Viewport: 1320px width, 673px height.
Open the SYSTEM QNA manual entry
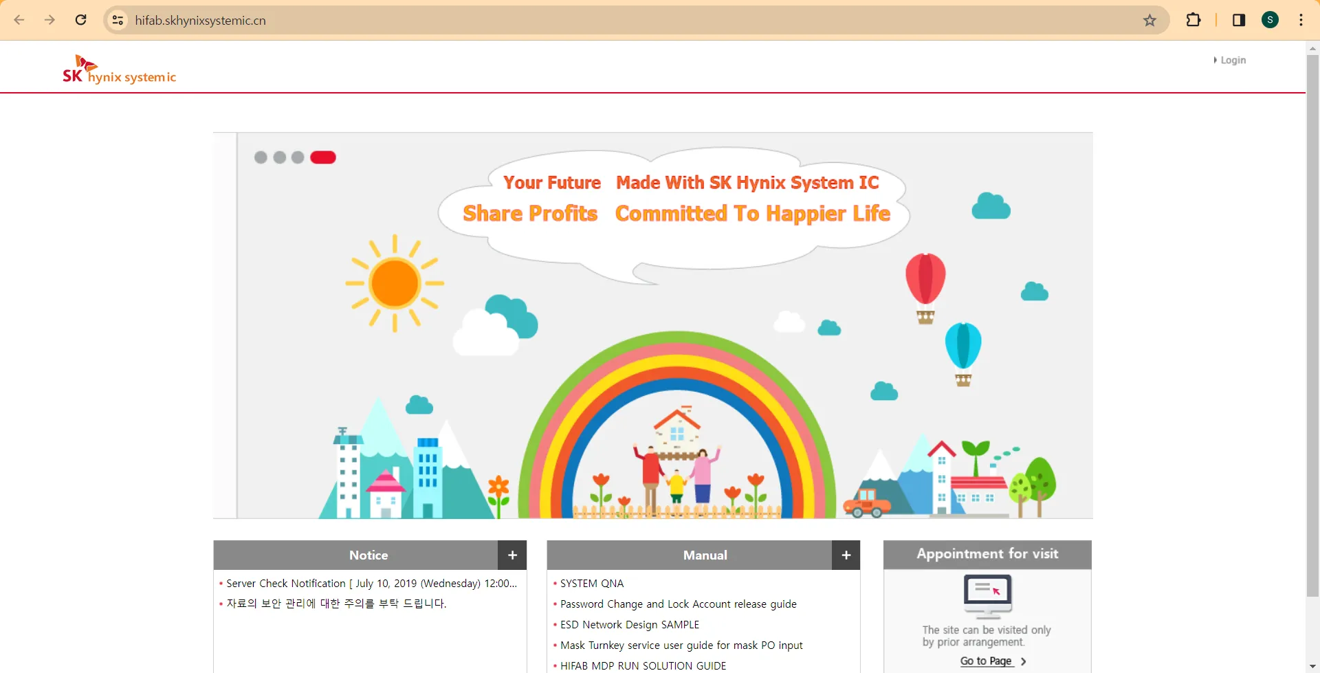592,584
